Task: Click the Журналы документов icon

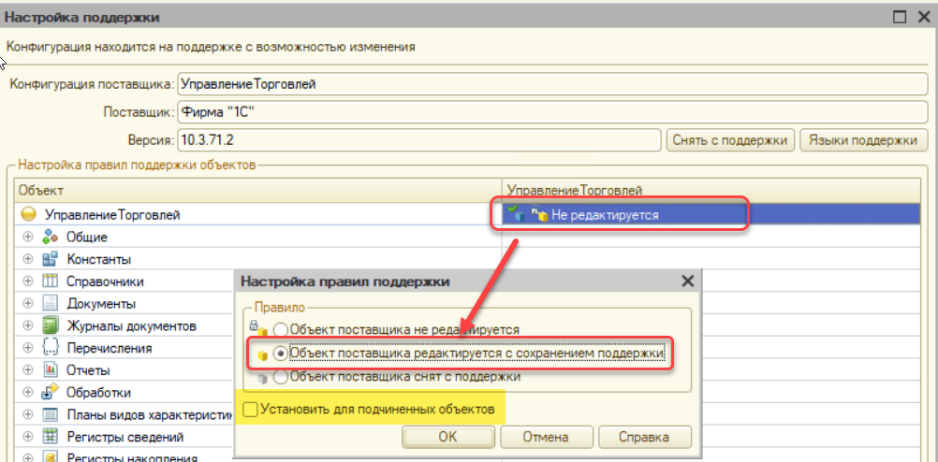Action: [x=50, y=325]
